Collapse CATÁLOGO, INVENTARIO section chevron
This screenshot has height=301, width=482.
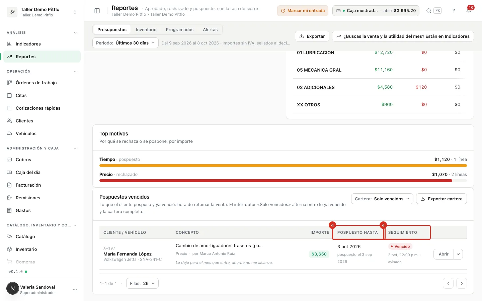click(x=75, y=225)
